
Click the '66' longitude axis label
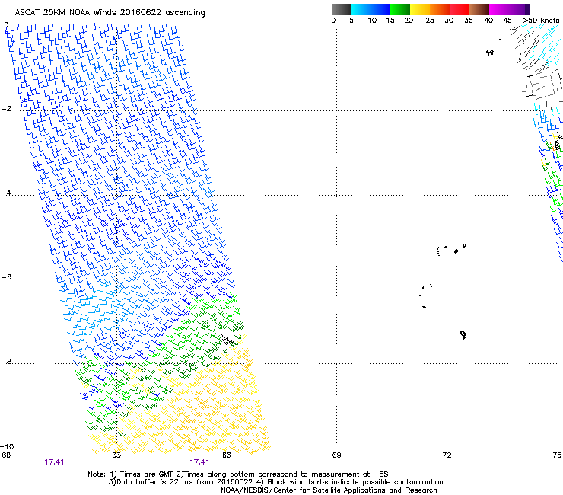click(226, 455)
